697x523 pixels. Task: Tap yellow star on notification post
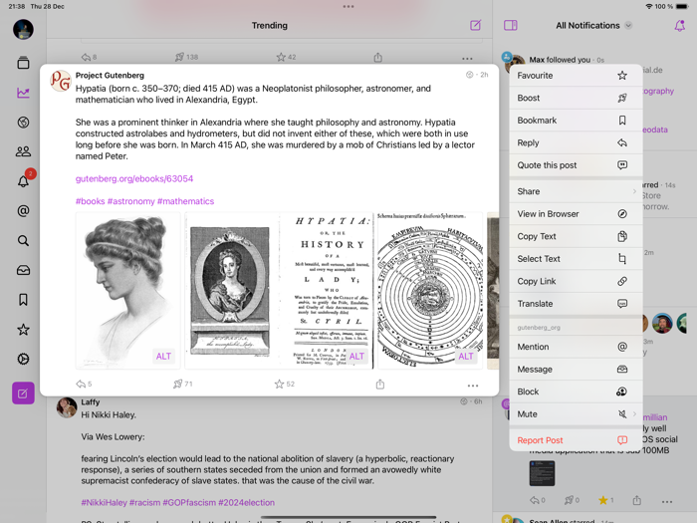pos(602,500)
